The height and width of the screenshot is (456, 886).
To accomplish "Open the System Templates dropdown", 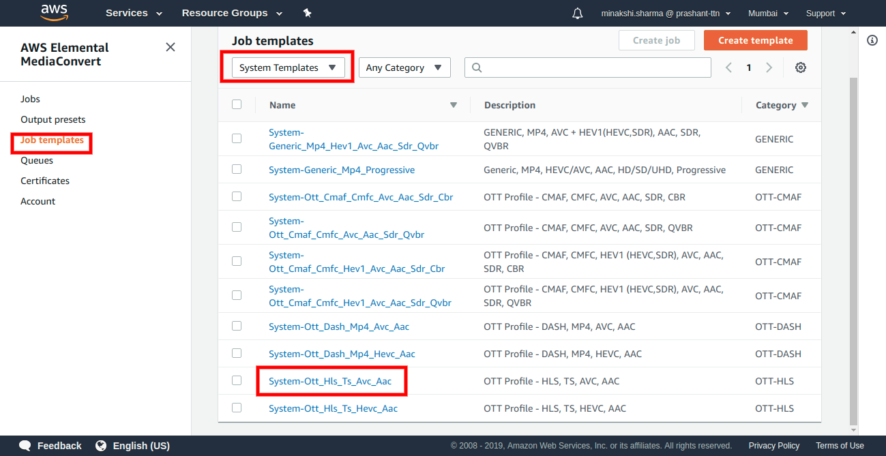I will (x=288, y=67).
